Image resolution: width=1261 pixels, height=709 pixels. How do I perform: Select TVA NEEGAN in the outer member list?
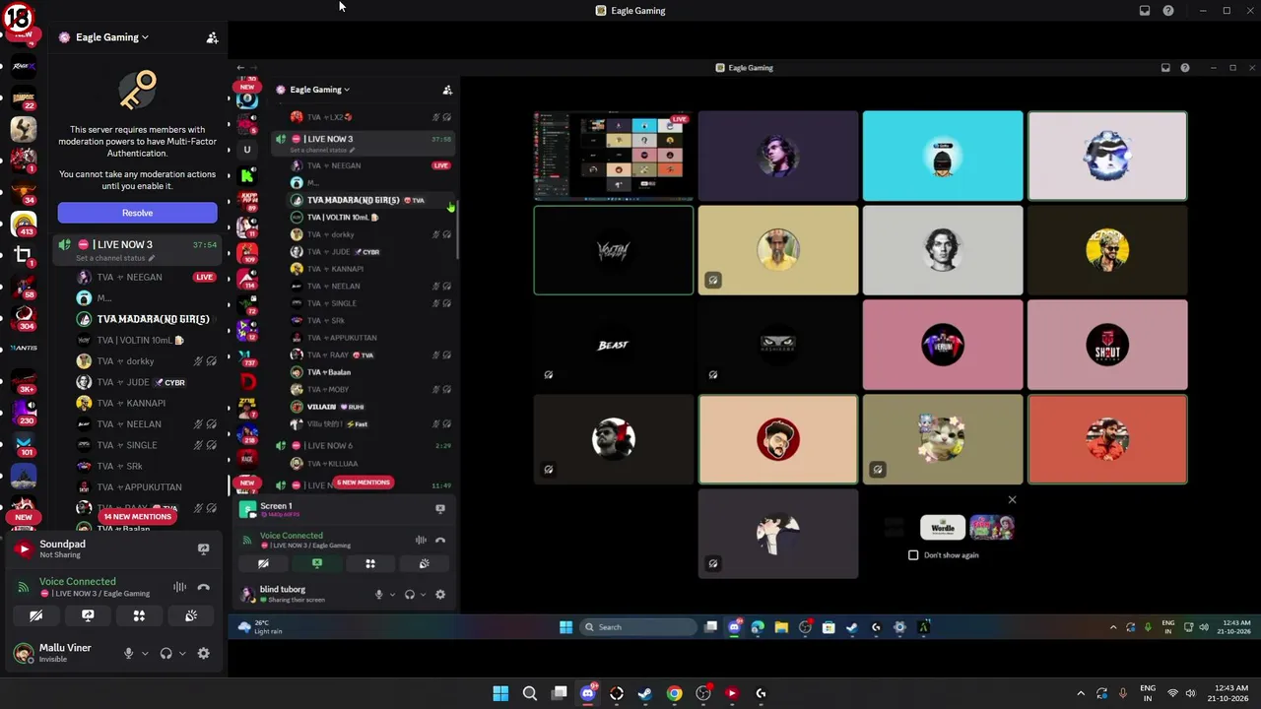(x=147, y=278)
